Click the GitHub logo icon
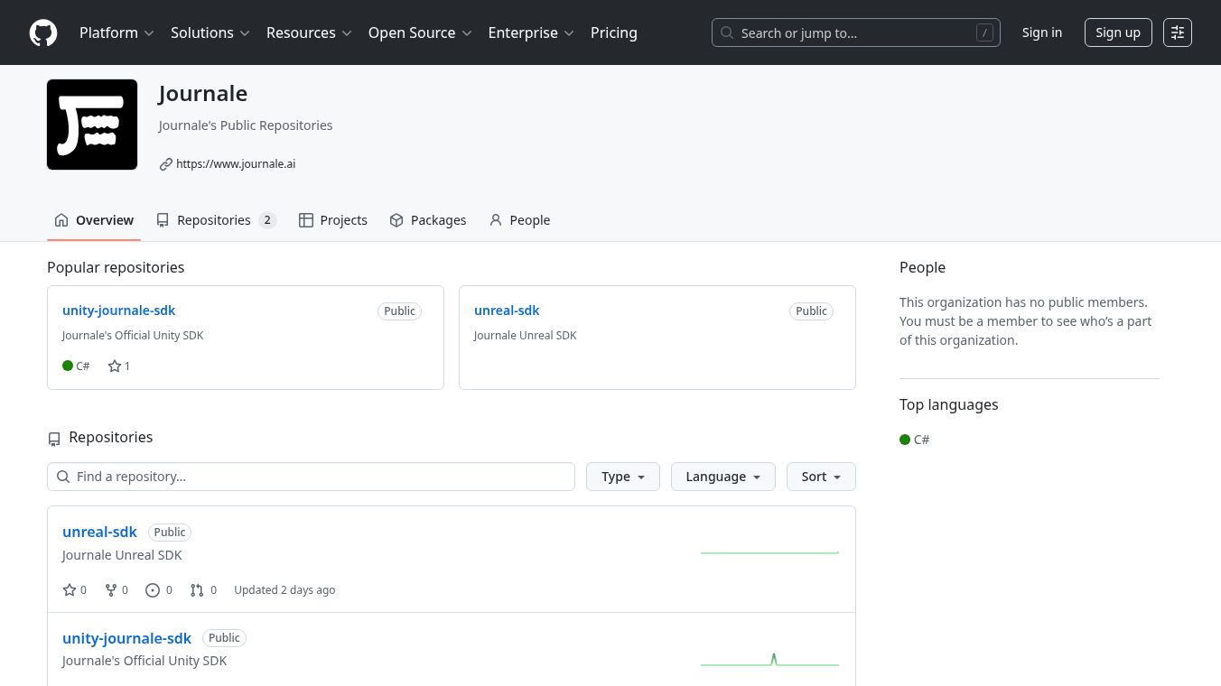 [x=43, y=32]
